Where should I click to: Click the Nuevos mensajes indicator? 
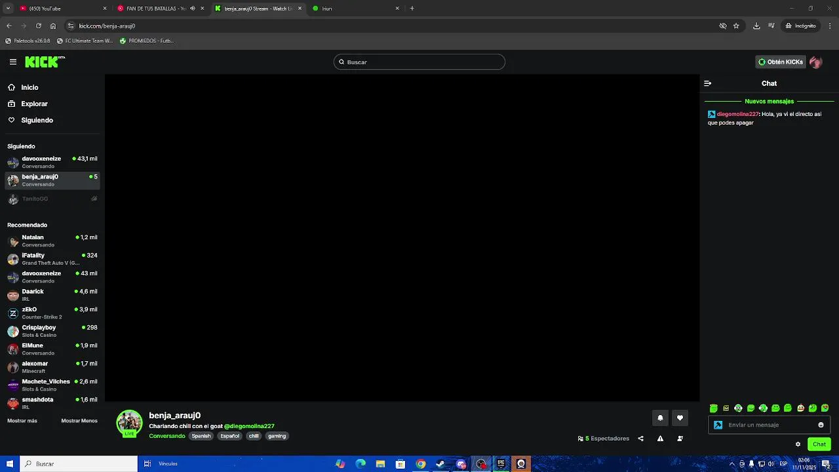[x=769, y=102]
